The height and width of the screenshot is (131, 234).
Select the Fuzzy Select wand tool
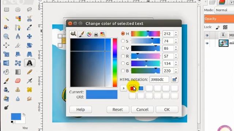coord(7,19)
